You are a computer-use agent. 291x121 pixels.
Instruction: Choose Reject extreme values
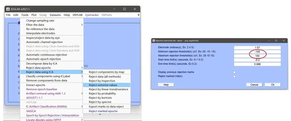[107, 85]
